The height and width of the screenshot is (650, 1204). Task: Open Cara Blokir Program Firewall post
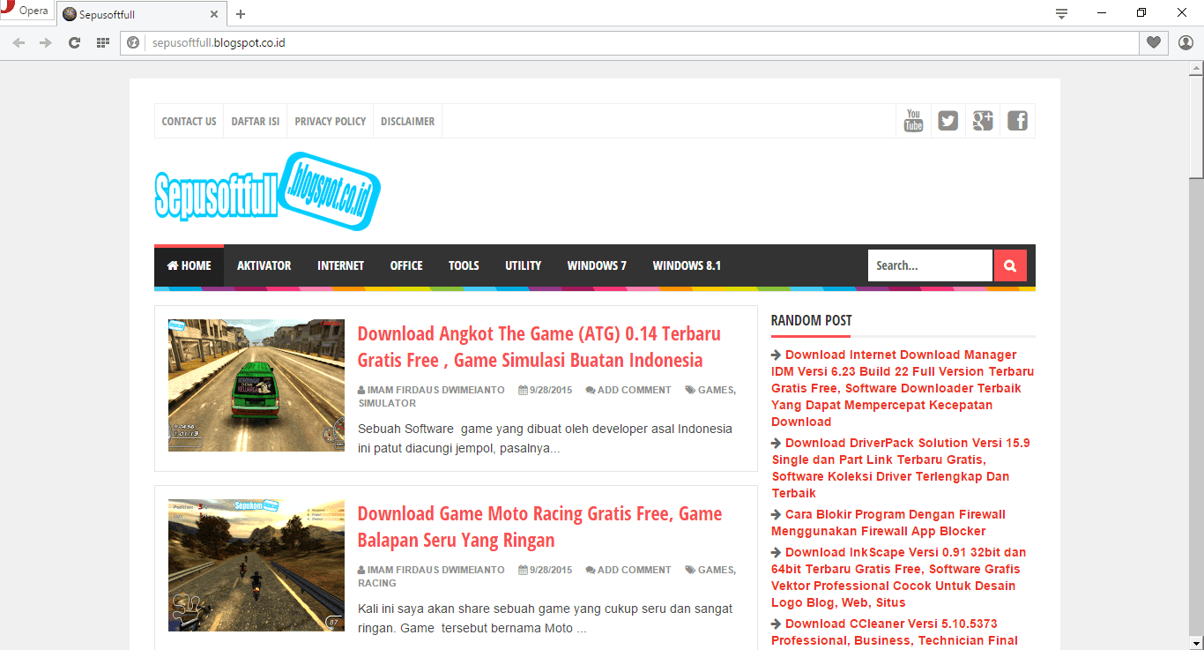tap(888, 522)
